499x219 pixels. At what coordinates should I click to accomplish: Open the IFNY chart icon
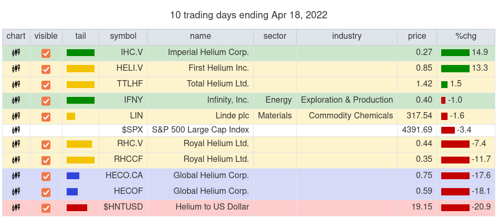coord(16,100)
